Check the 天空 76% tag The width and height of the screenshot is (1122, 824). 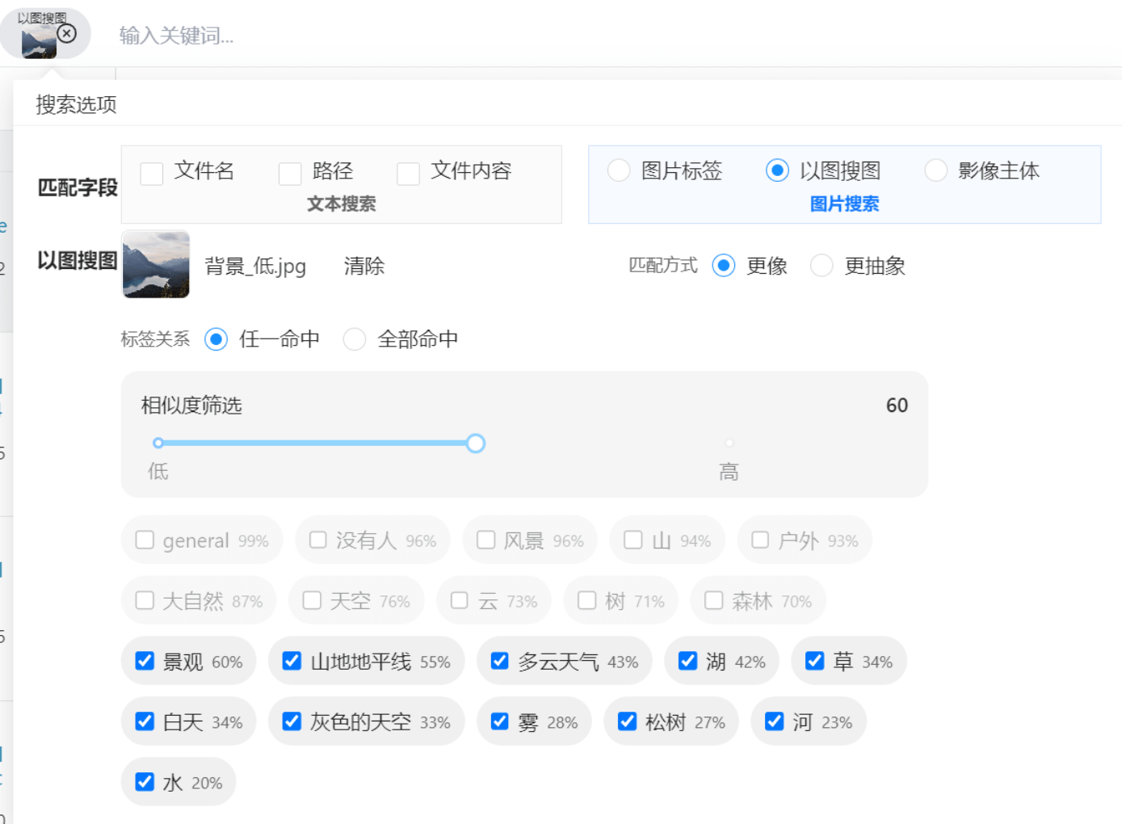(x=312, y=600)
